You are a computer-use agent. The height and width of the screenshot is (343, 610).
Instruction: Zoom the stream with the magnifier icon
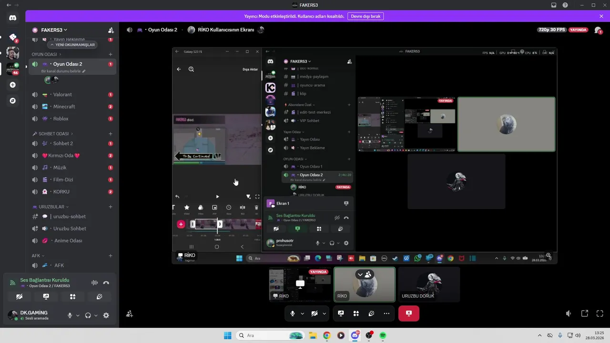point(549,255)
